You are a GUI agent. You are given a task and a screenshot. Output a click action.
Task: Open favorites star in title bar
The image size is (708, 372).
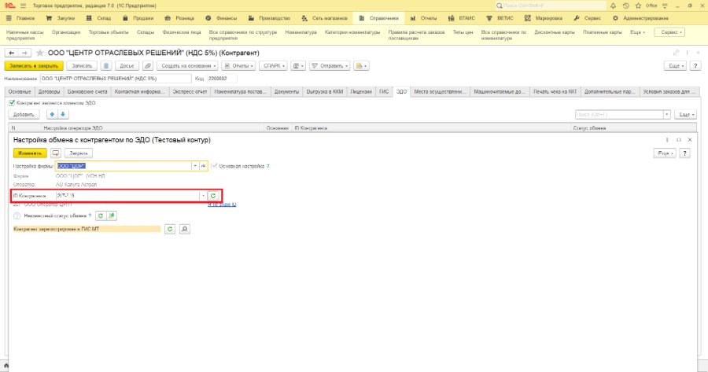[x=638, y=6]
